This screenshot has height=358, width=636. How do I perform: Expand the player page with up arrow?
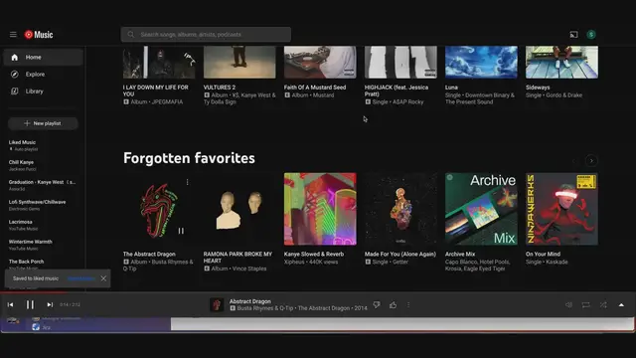tap(621, 305)
